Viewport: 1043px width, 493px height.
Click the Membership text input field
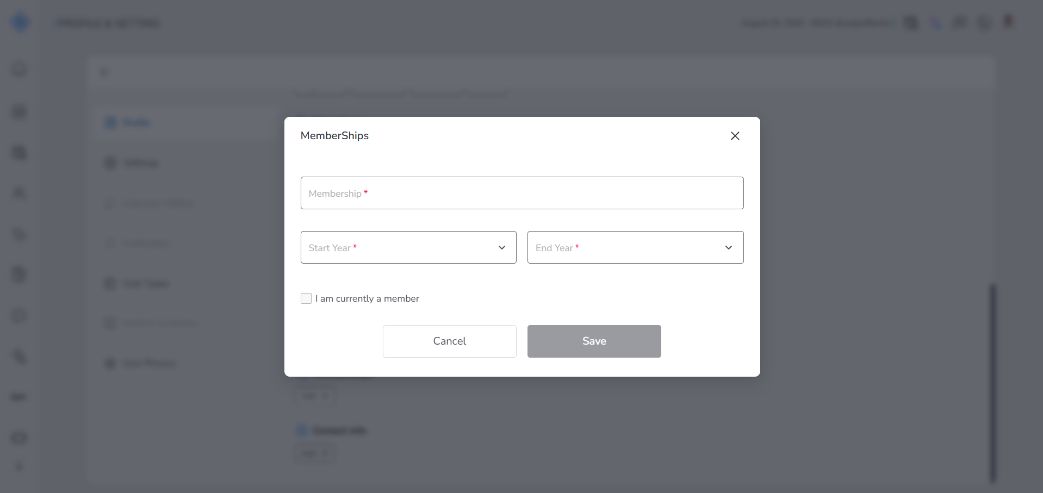click(522, 193)
